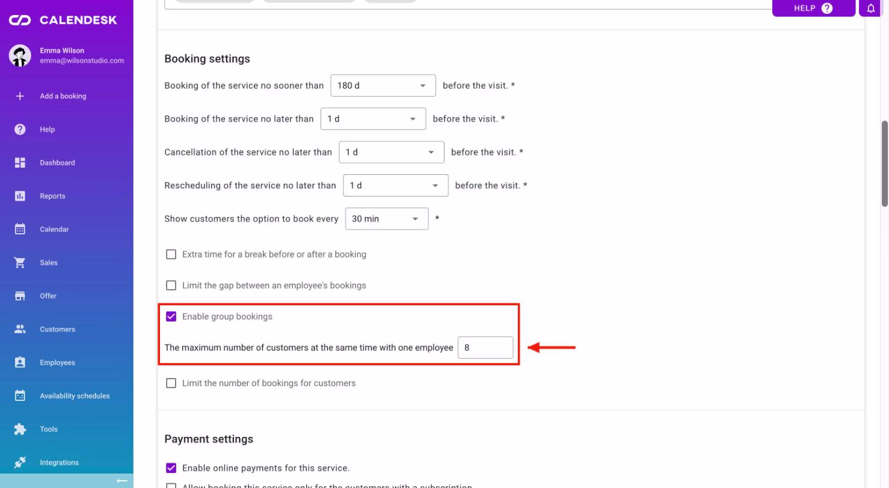
Task: Click the Offer storefront icon
Action: coord(20,296)
